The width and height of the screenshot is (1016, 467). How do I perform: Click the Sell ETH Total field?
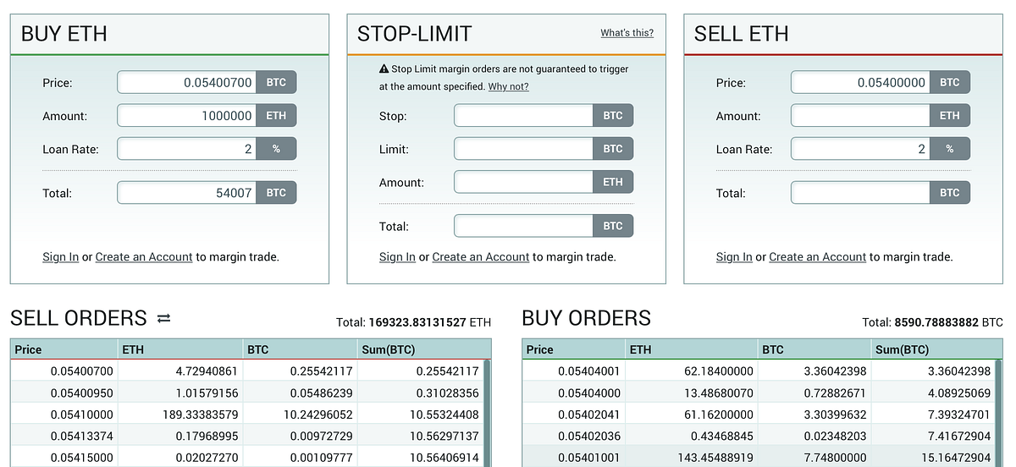tap(860, 193)
